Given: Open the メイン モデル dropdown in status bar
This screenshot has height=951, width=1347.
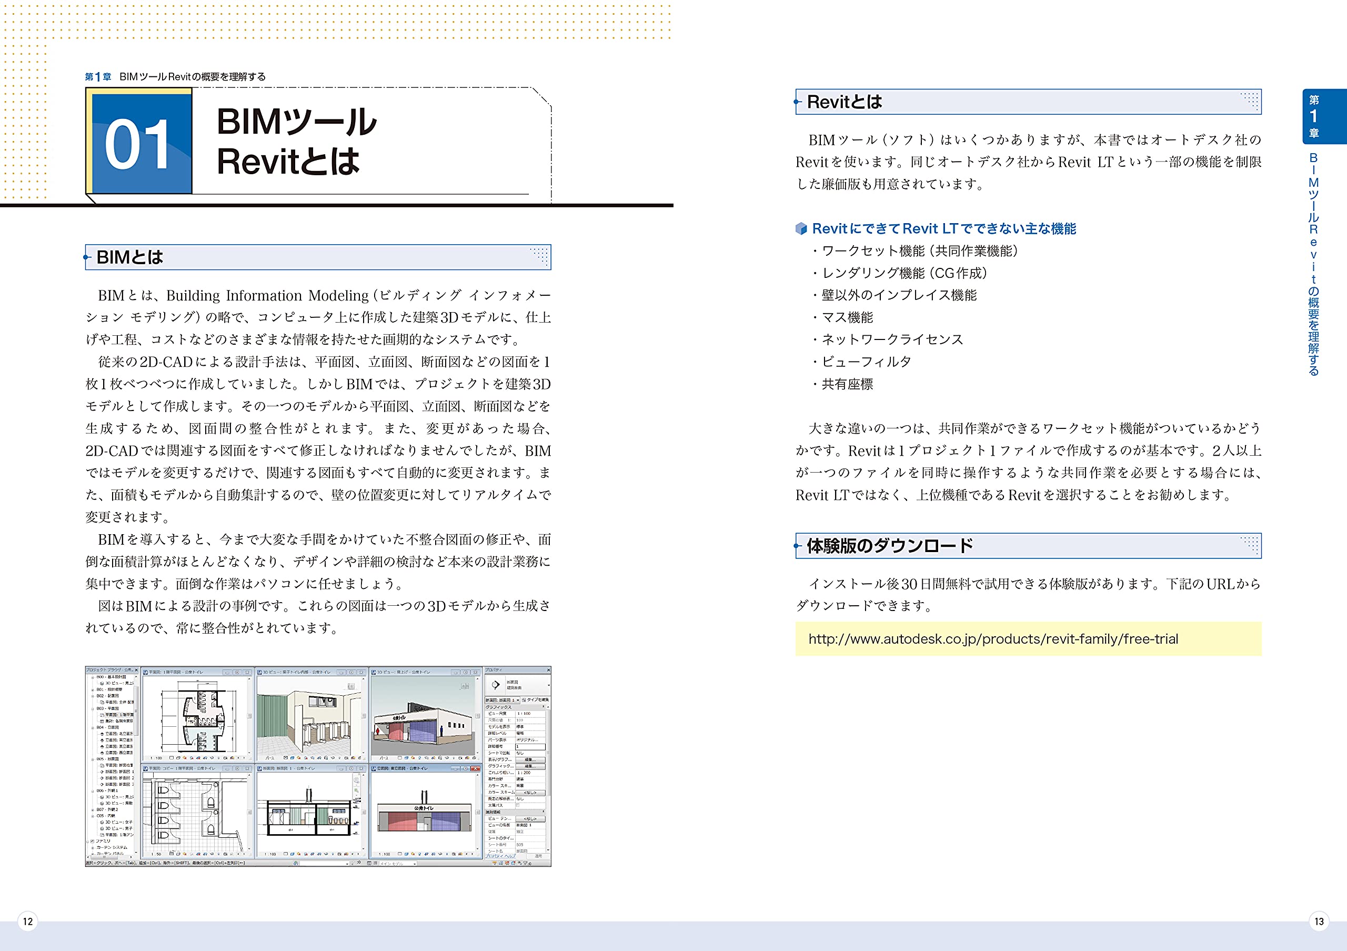Looking at the screenshot, I should point(397,864).
